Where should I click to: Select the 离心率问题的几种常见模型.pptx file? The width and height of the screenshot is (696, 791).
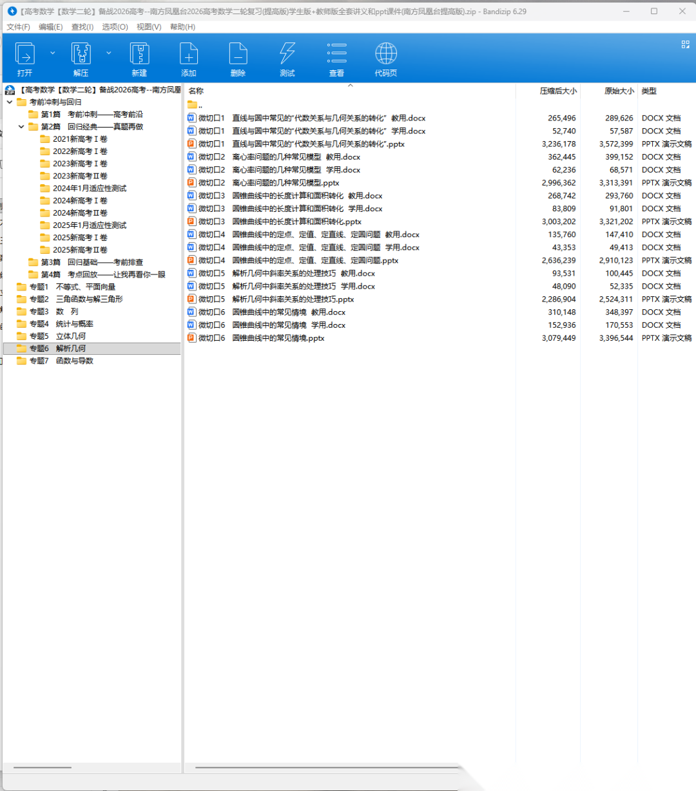tap(285, 183)
